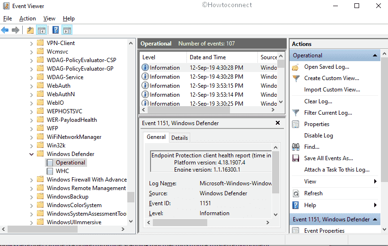The image size is (388, 246).
Task: Switch to the Details tab
Action: coord(180,138)
